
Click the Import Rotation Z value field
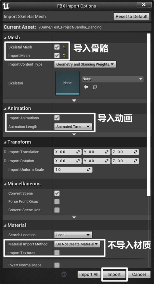(x=125, y=161)
